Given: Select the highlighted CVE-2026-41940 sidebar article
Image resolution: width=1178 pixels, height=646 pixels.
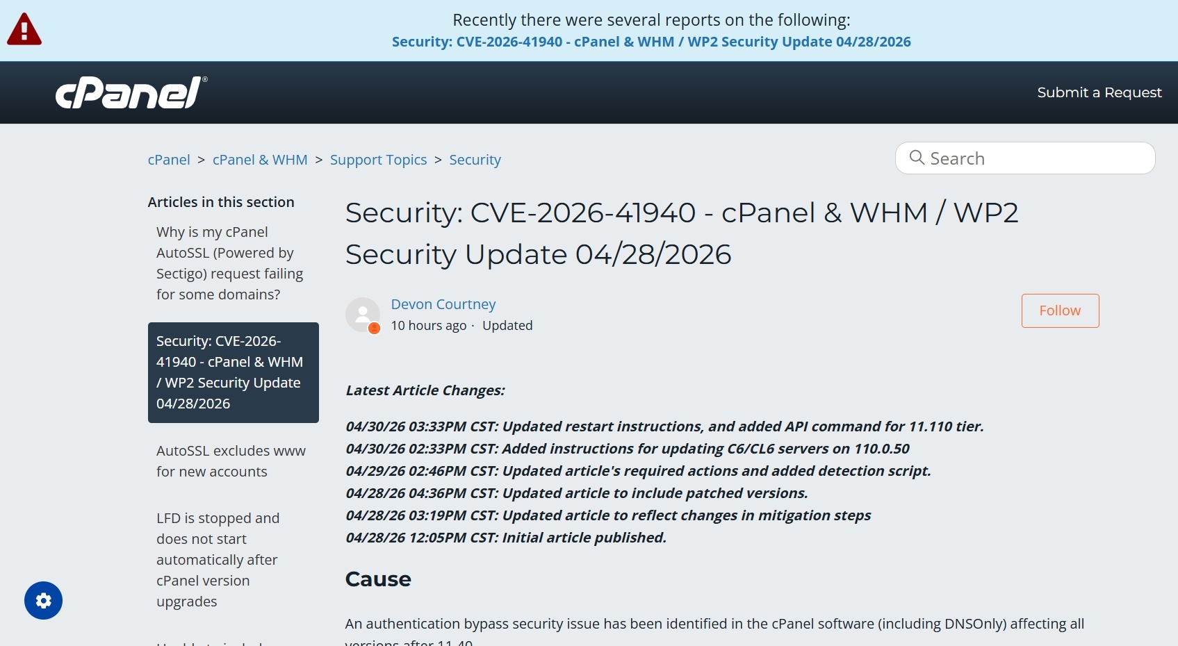Looking at the screenshot, I should 233,372.
